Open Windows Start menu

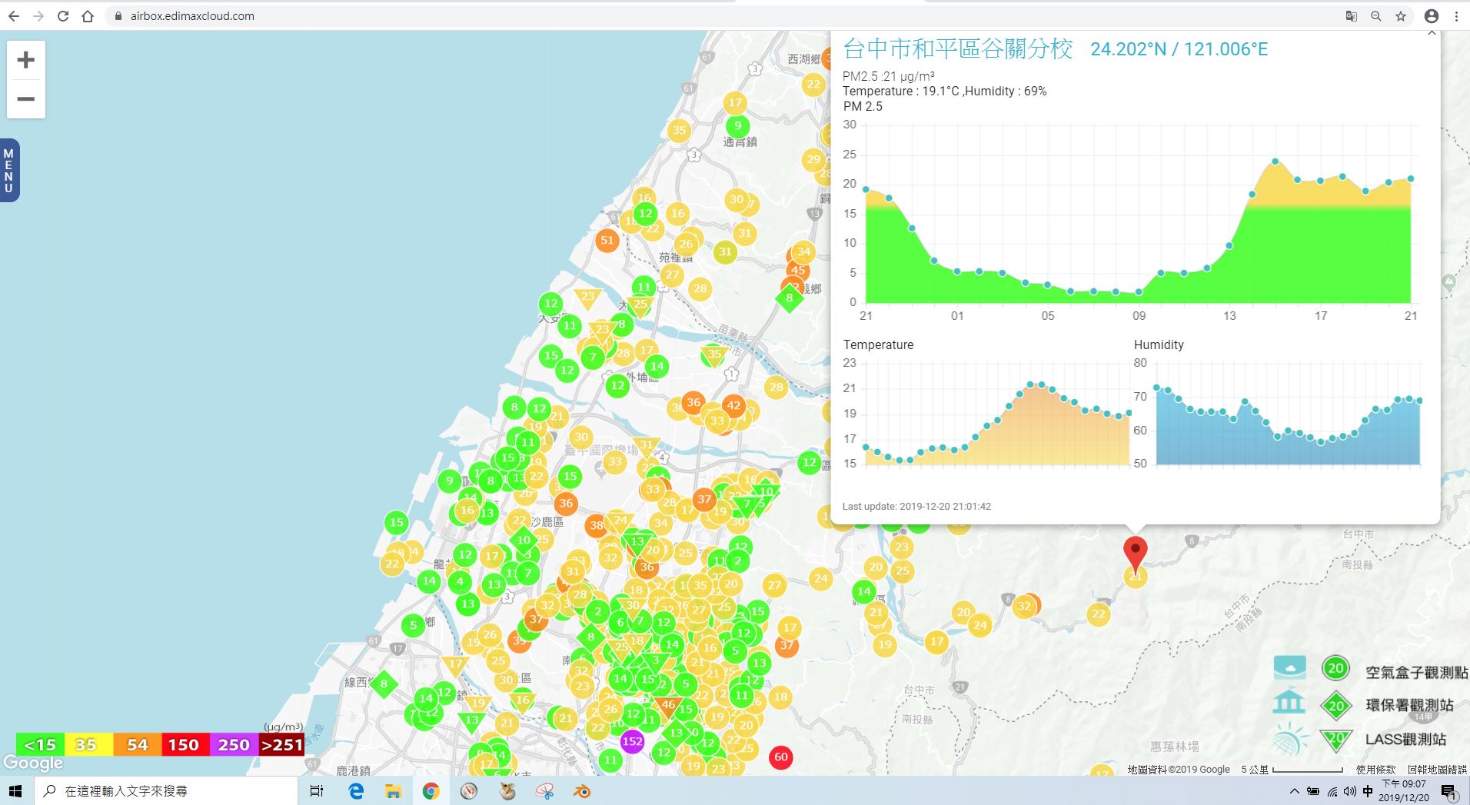point(15,790)
